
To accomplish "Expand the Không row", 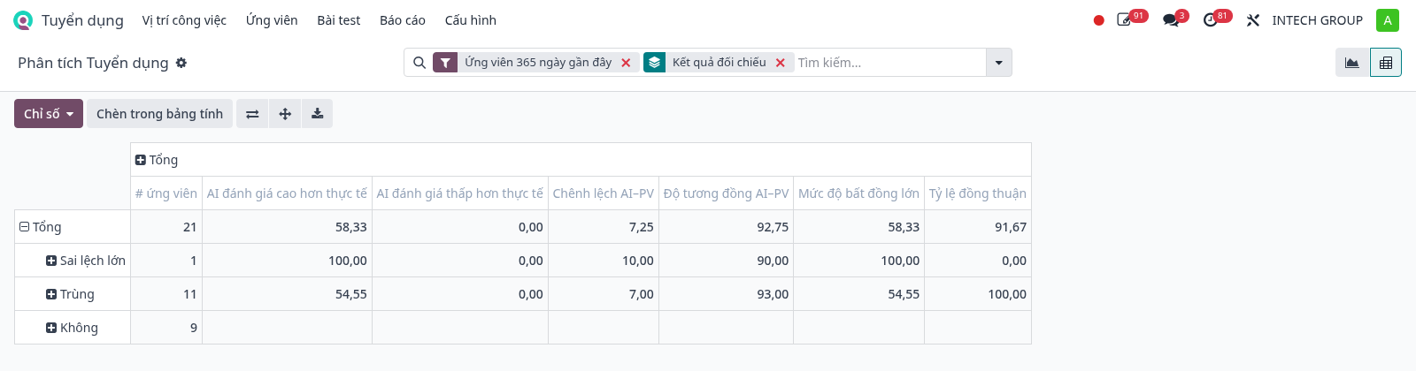I will pyautogui.click(x=72, y=328).
